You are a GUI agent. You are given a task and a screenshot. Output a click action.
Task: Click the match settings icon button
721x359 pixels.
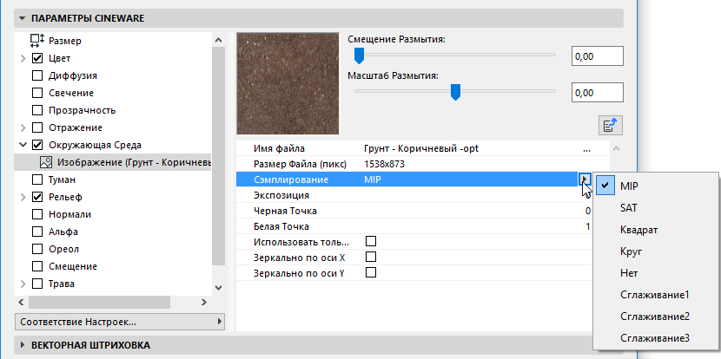pos(611,125)
